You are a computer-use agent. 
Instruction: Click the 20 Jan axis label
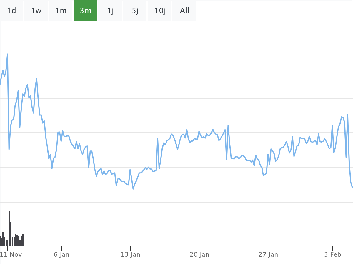tap(199, 254)
